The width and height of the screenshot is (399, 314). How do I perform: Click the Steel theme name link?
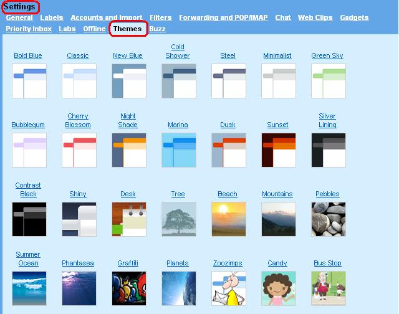pos(228,55)
